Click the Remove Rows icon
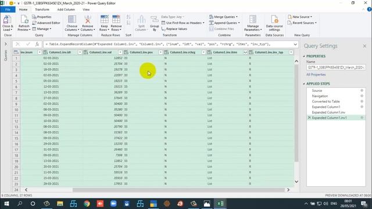The image size is (372, 209). (116, 19)
